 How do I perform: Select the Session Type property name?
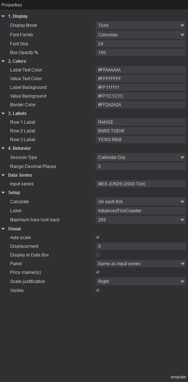pos(23,157)
